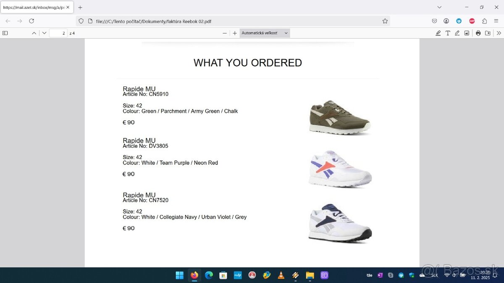Click the Firefox taskbar icon

tap(194, 275)
